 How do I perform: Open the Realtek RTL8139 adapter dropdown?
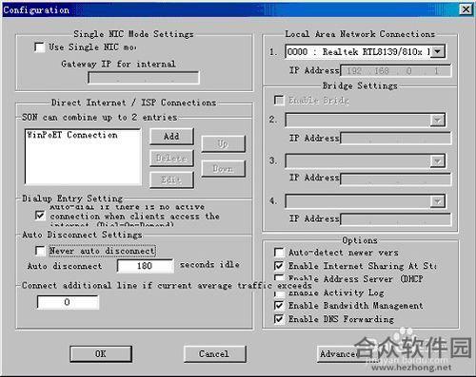coord(438,51)
